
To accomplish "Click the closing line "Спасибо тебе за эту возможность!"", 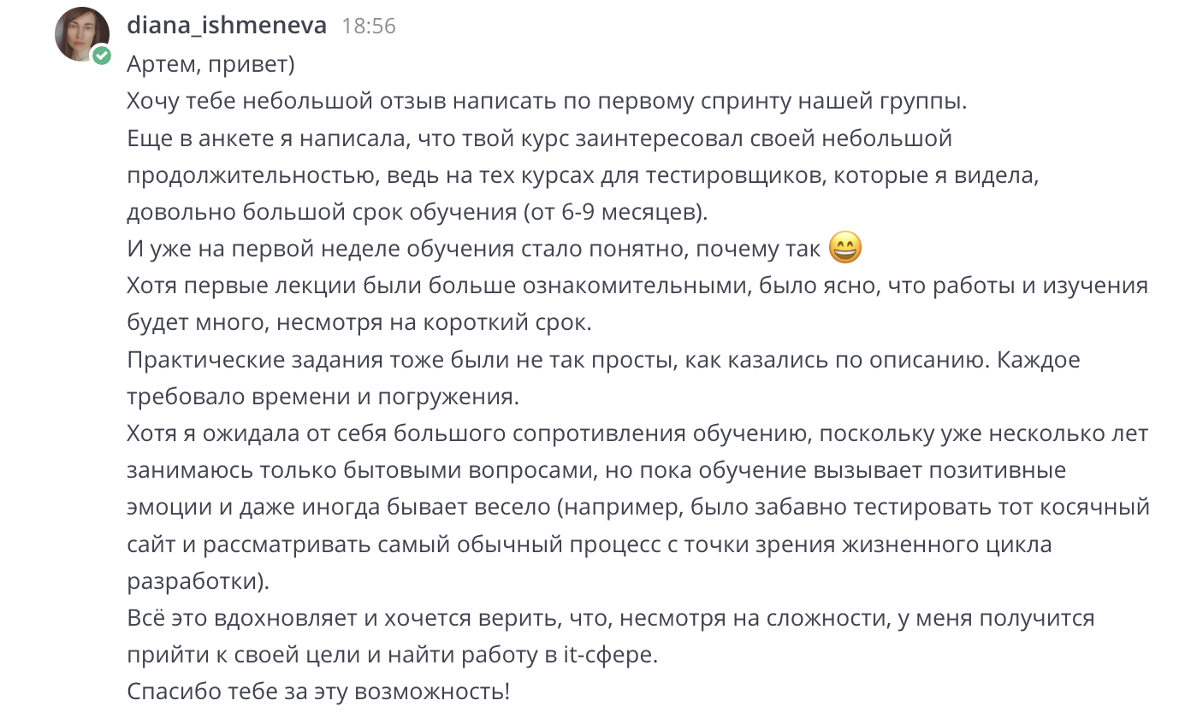I will click(x=317, y=692).
